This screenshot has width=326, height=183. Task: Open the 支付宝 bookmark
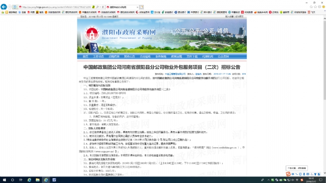[x=156, y=12]
